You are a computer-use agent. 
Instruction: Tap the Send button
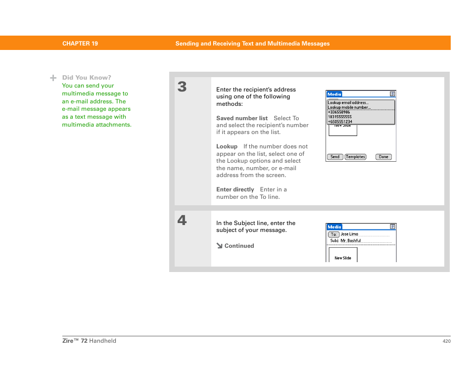pos(335,157)
